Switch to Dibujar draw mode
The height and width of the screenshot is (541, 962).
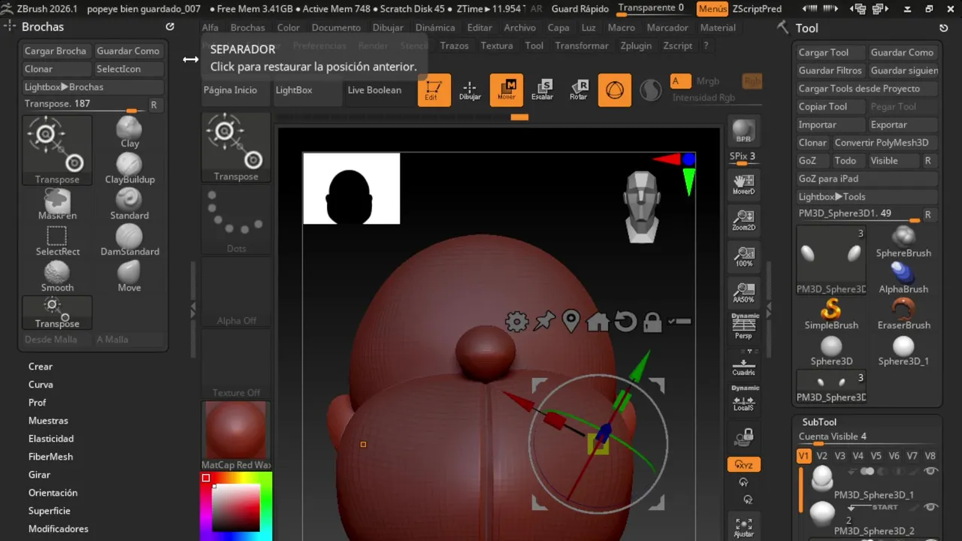470,90
